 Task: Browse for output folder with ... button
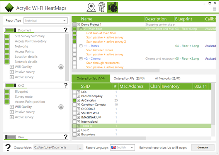click(80, 147)
